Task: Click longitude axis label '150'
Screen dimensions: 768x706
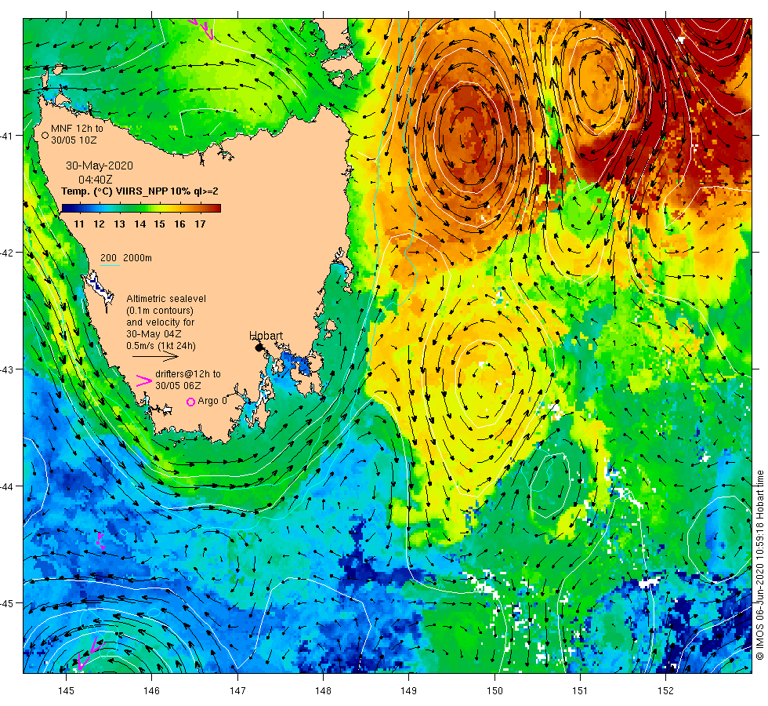Action: (494, 691)
